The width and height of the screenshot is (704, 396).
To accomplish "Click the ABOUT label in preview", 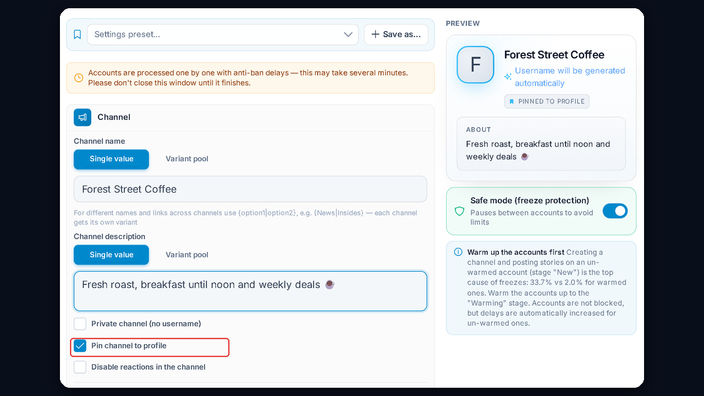I will 479,130.
